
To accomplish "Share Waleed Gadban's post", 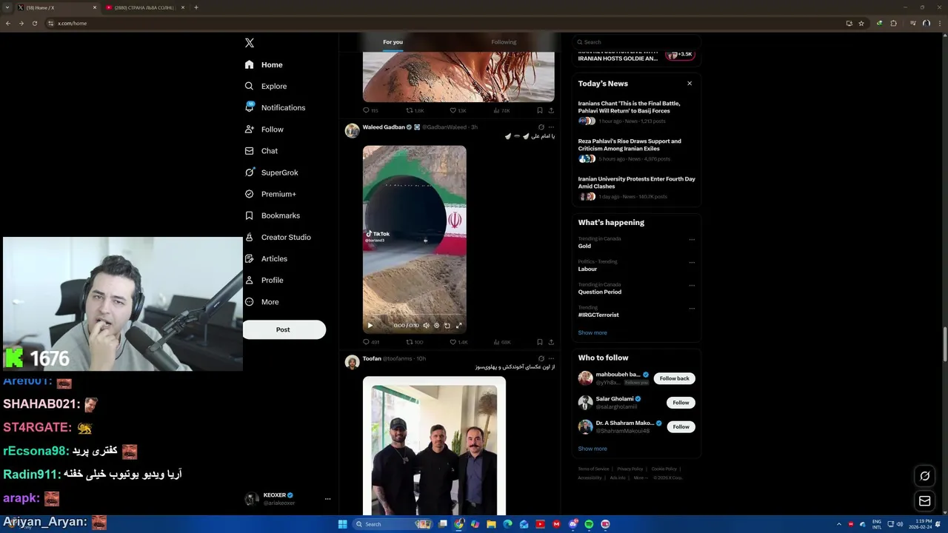I will point(551,342).
